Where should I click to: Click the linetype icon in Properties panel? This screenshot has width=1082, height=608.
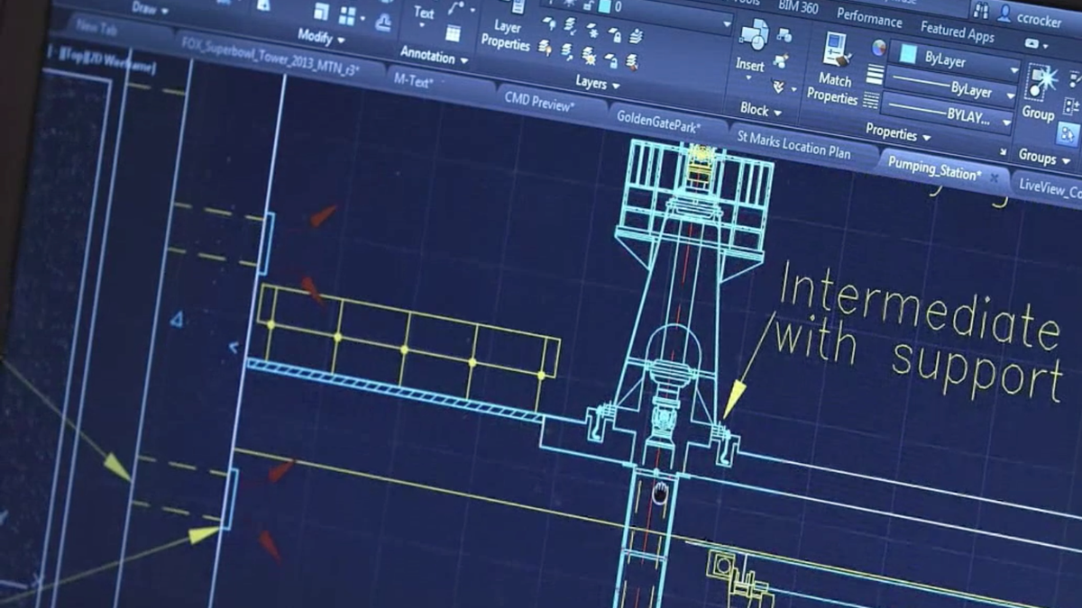tap(871, 100)
